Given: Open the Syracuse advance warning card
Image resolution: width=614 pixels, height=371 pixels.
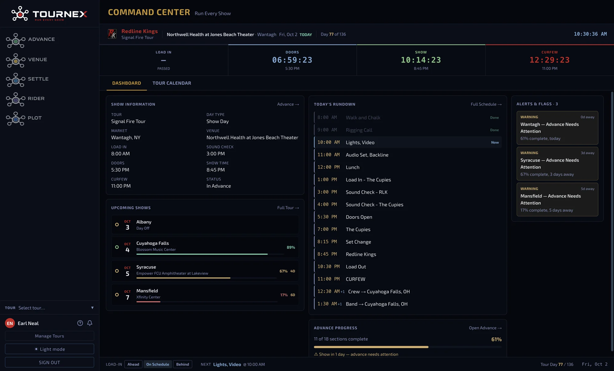Looking at the screenshot, I should [x=557, y=163].
